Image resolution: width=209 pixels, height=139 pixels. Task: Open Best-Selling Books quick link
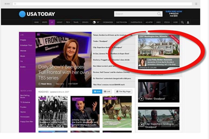[25, 96]
